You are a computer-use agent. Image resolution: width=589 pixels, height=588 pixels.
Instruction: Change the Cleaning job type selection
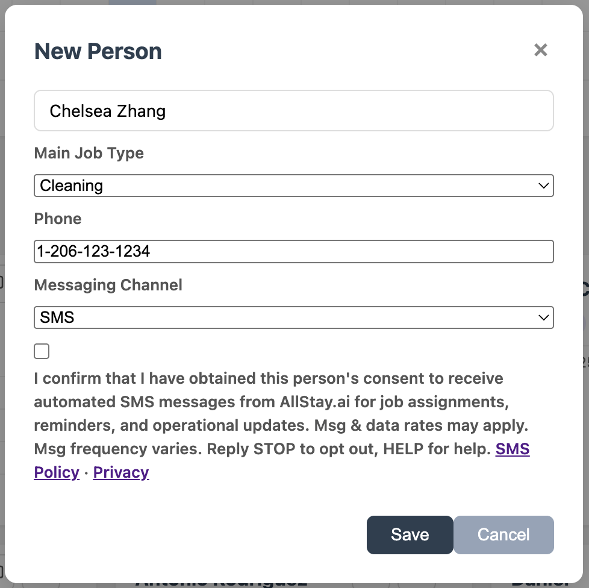(294, 186)
